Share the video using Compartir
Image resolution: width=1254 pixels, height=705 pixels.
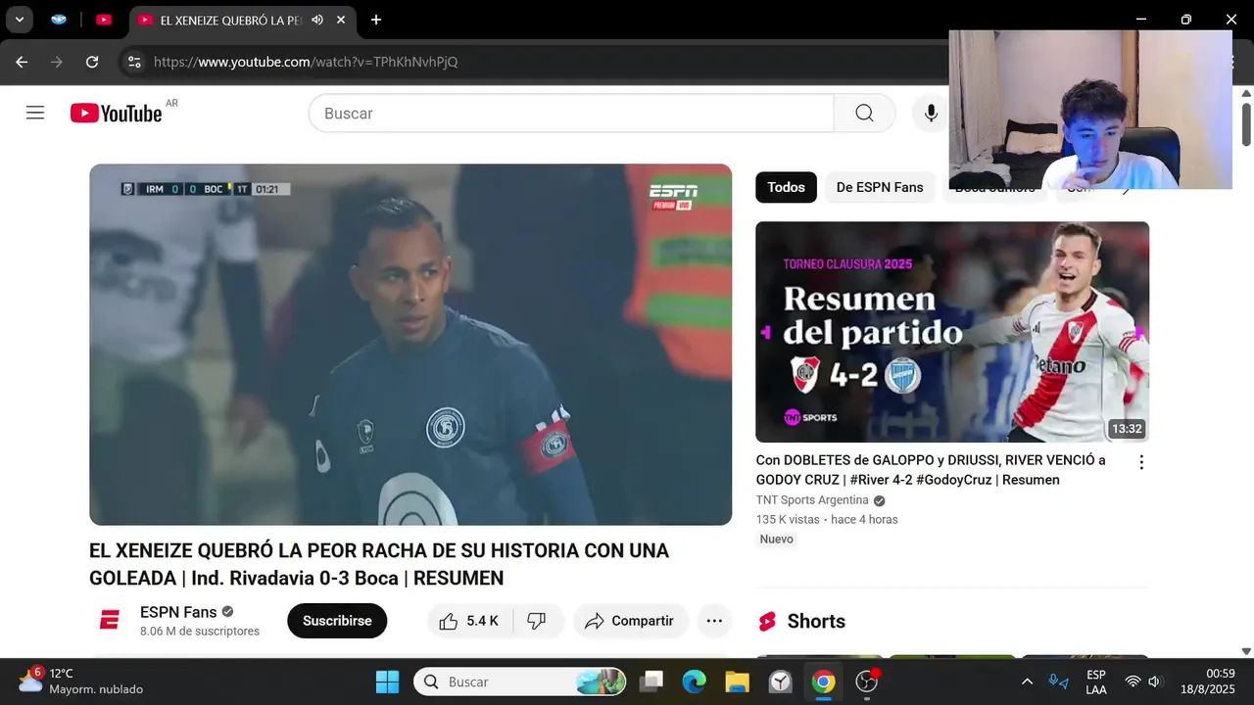coord(630,621)
